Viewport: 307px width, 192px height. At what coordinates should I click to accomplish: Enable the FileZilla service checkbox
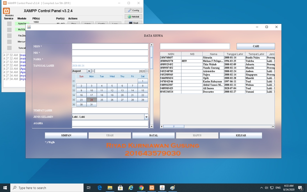tap(10, 36)
